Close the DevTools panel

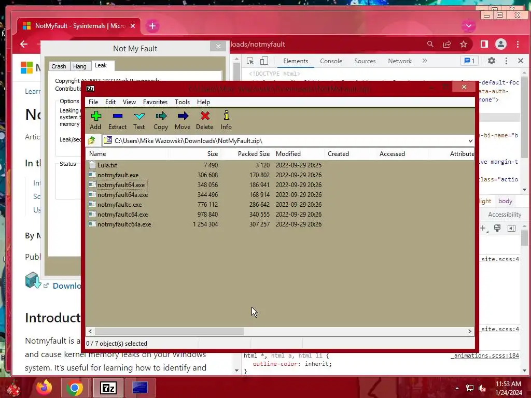pos(521,61)
